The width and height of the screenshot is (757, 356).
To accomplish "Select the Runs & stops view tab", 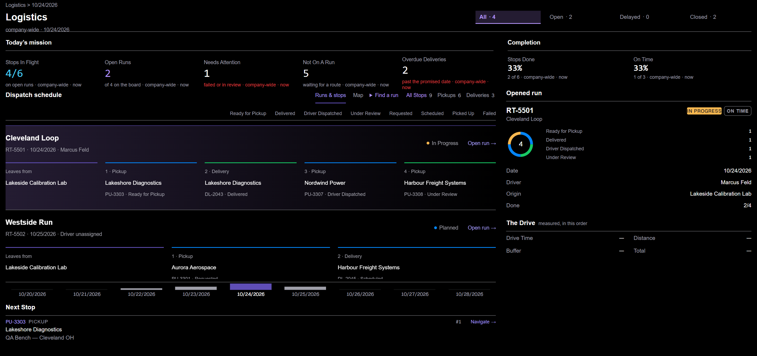I will click(x=330, y=95).
